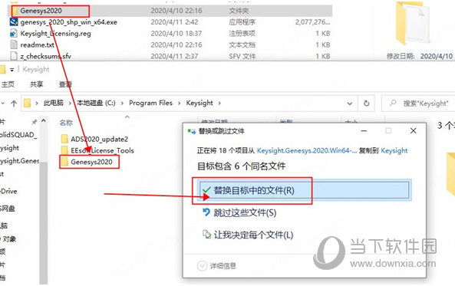Click the green checkmark icon beside 替换

point(206,190)
